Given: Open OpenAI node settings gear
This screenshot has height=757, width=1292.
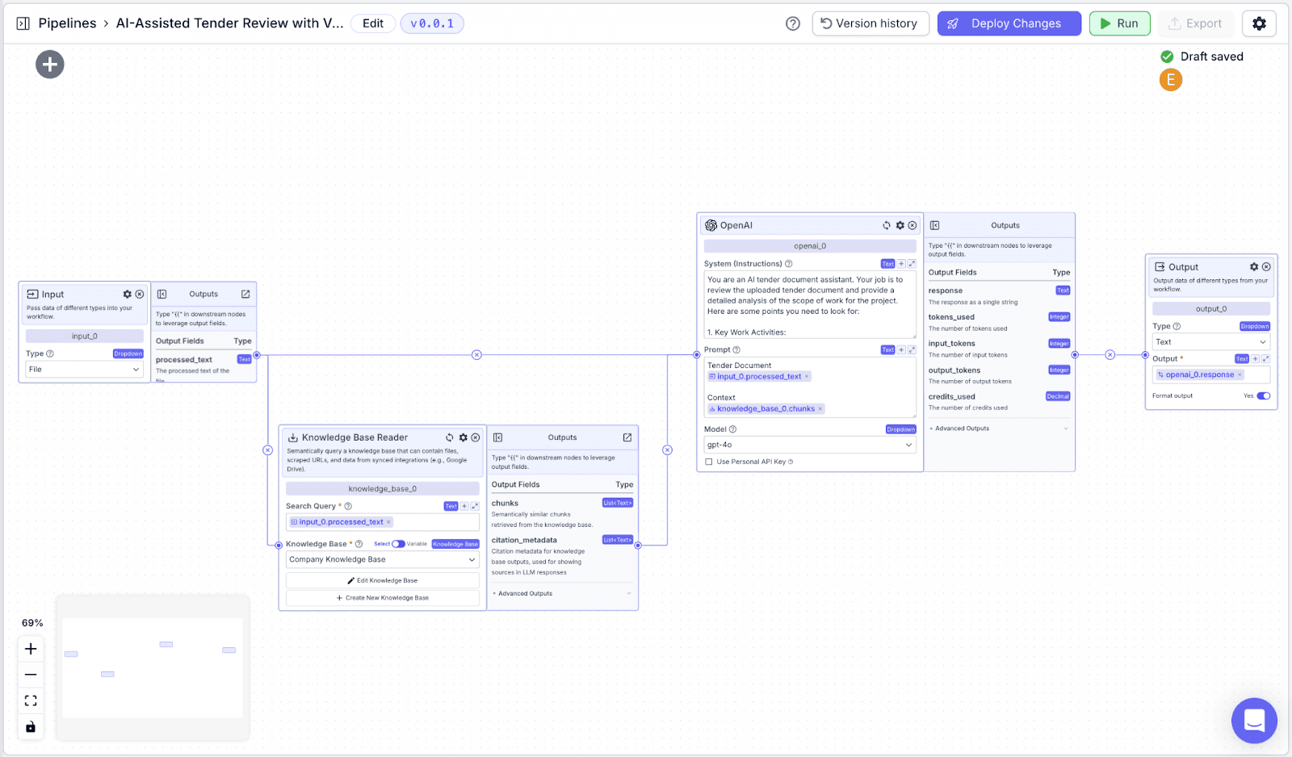Looking at the screenshot, I should (x=900, y=226).
